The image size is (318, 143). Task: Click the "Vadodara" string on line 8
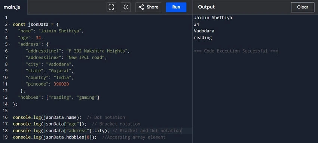(59, 64)
